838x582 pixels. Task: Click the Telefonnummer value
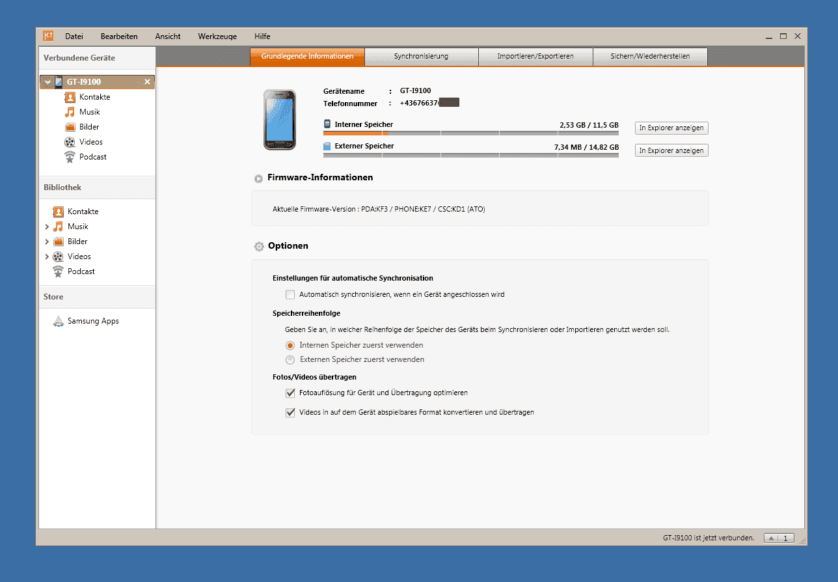(429, 103)
